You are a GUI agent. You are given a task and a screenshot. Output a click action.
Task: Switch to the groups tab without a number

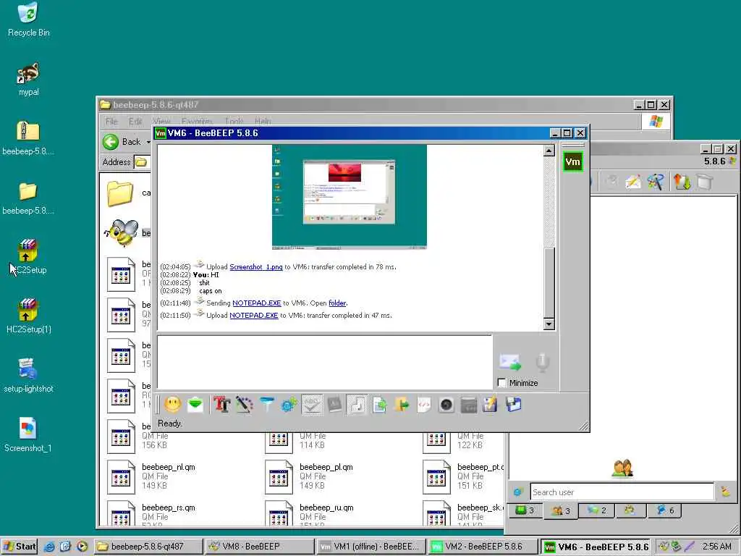[630, 510]
